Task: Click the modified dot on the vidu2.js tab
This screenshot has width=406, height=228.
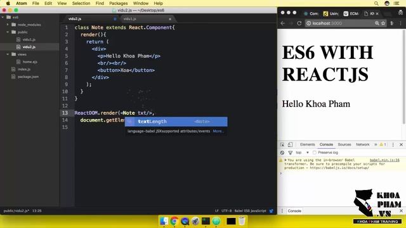Action: (x=115, y=19)
